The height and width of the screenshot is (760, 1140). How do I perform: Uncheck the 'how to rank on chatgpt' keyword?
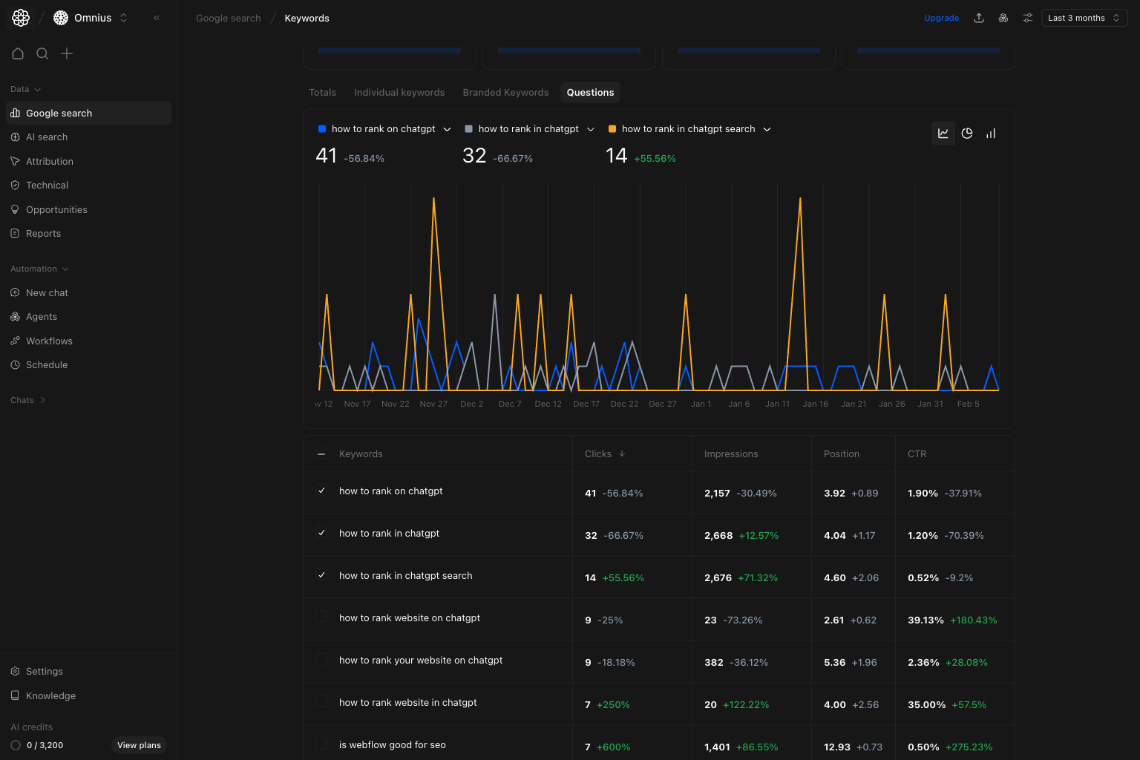321,491
